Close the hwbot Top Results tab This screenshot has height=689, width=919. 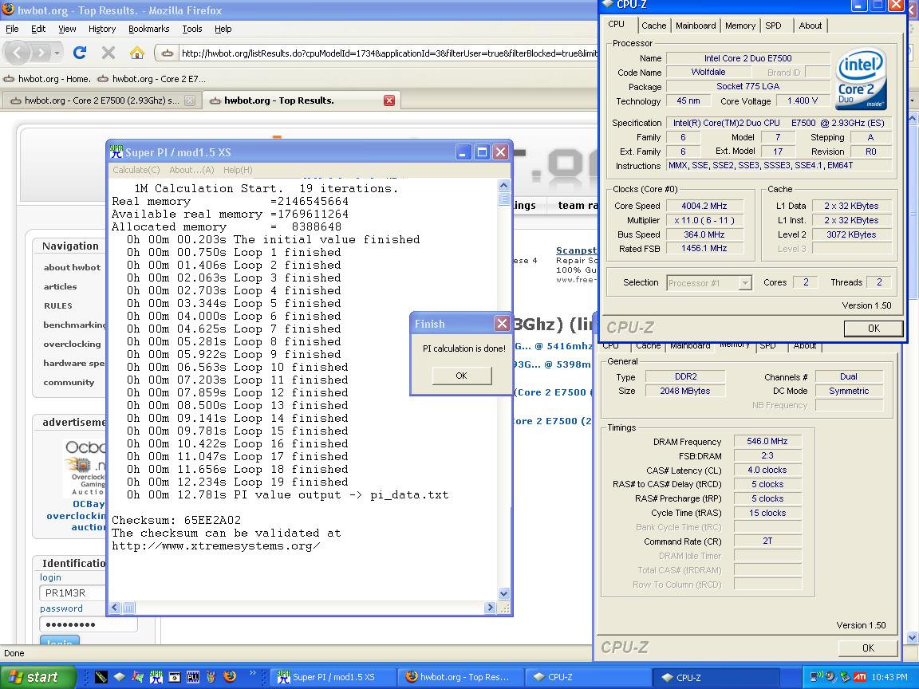point(389,100)
